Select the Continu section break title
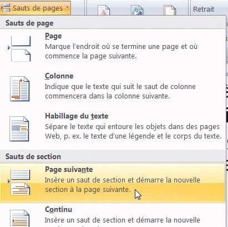This screenshot has width=228, height=227. [x=58, y=209]
